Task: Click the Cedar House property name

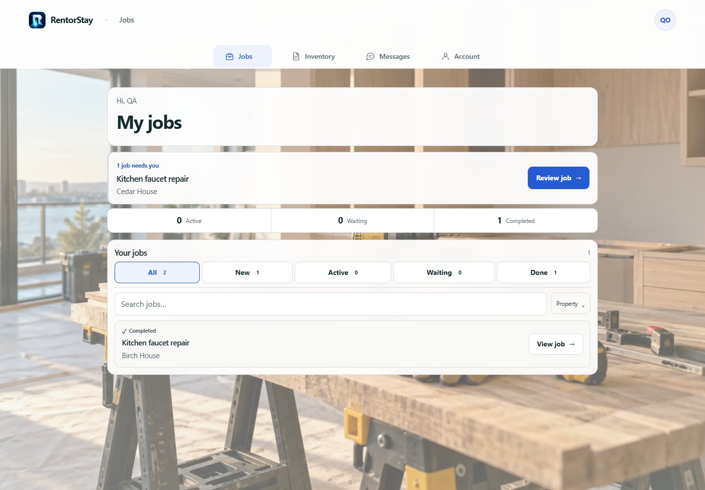Action: [x=137, y=192]
